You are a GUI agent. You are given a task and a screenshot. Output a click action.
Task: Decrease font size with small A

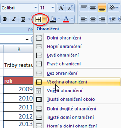click(x=70, y=8)
